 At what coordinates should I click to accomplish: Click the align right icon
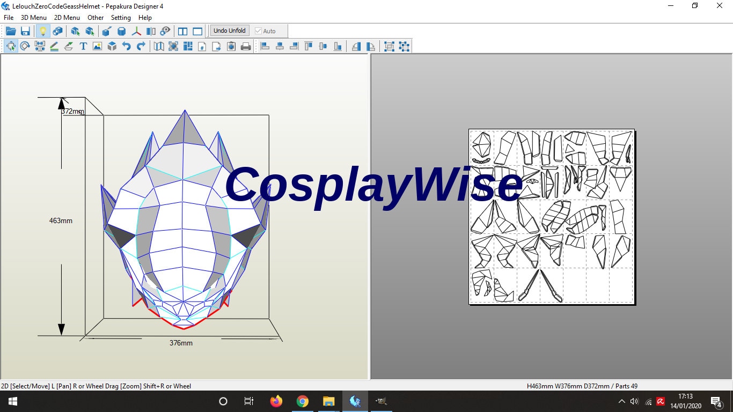click(x=294, y=46)
